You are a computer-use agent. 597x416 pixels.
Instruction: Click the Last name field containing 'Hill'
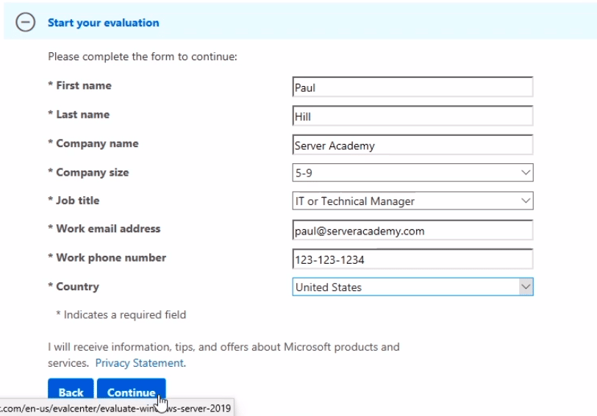click(412, 116)
